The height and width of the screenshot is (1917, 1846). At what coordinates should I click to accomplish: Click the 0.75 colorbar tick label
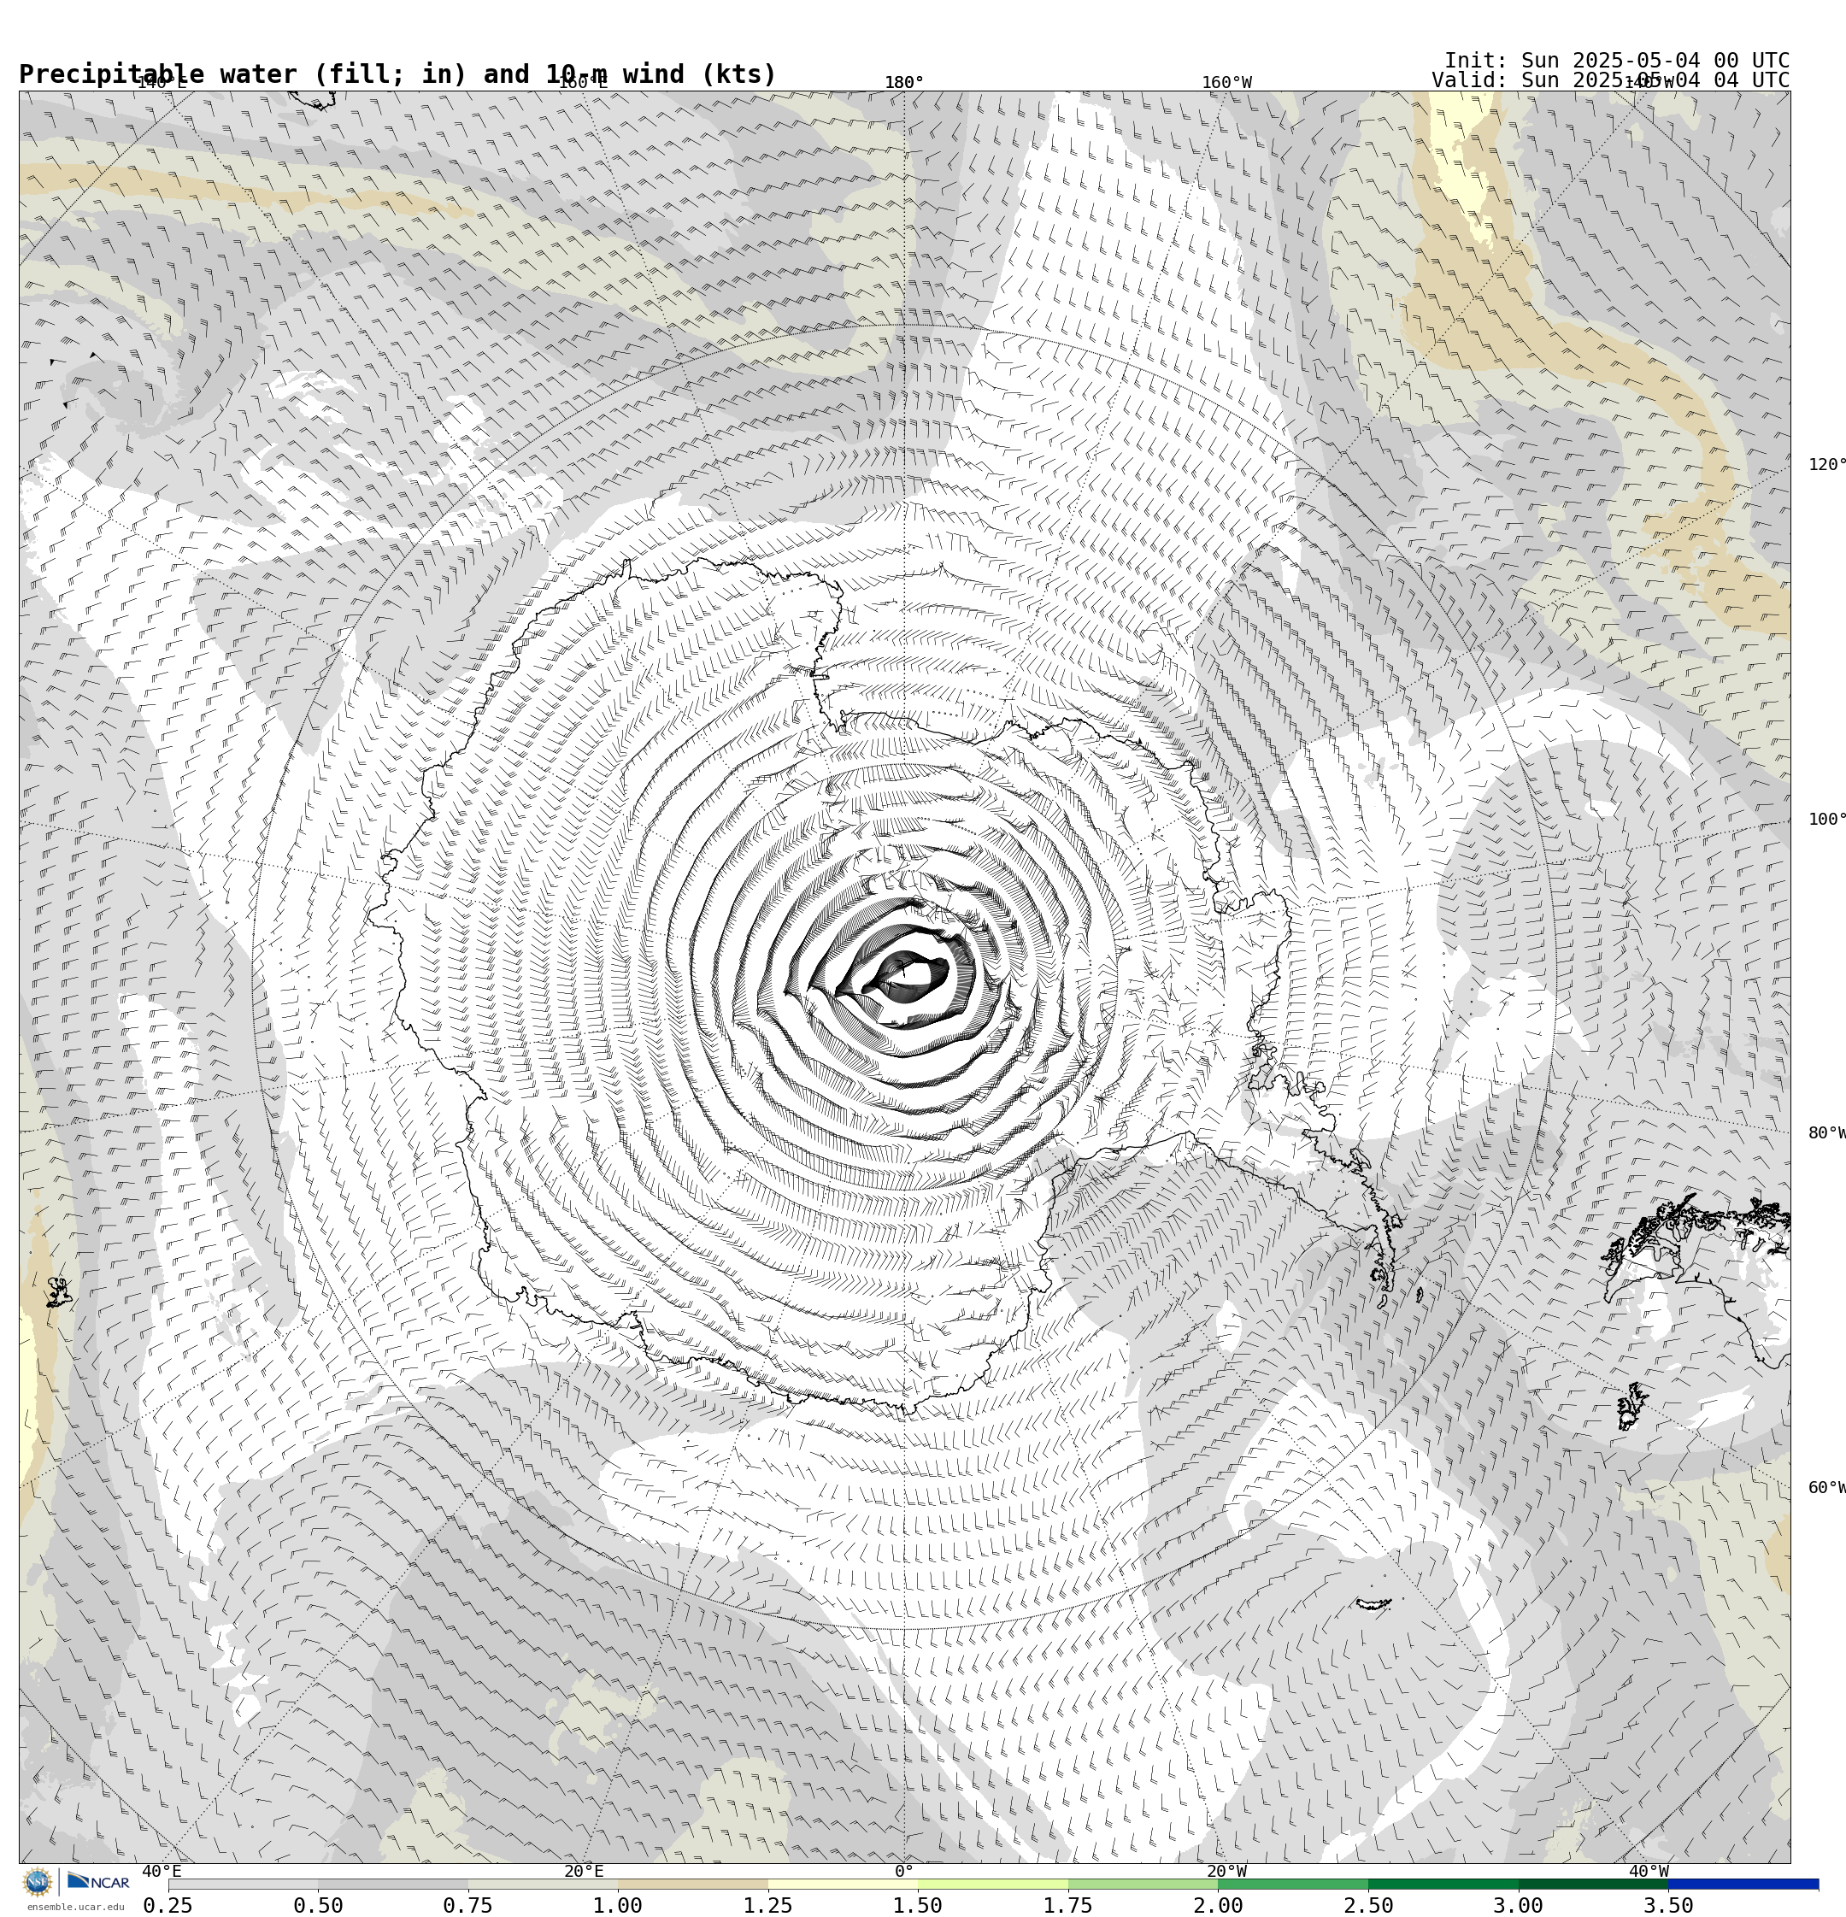[467, 1905]
